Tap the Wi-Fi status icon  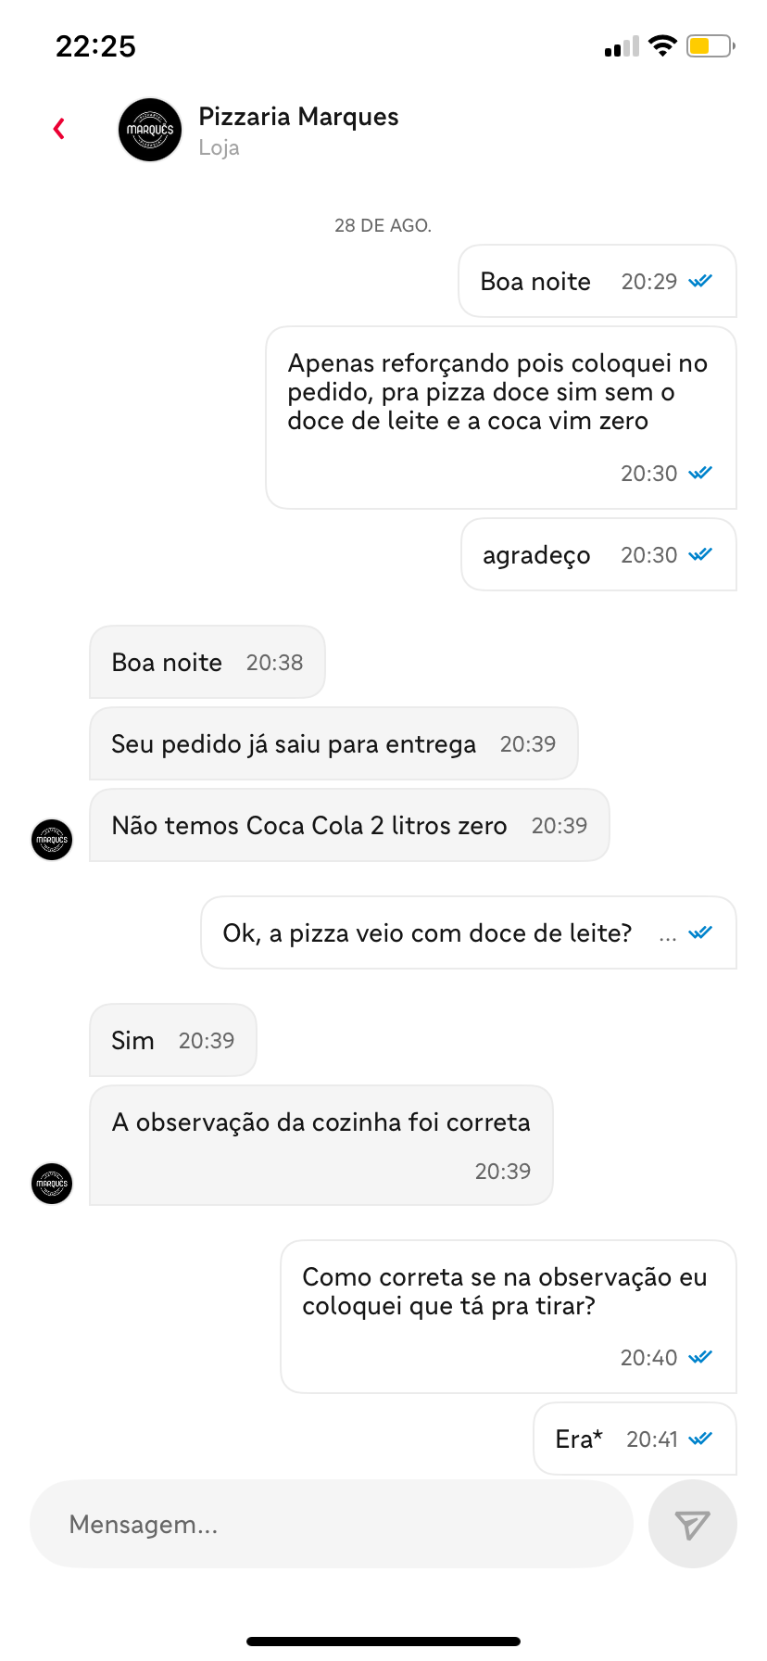[x=662, y=45]
